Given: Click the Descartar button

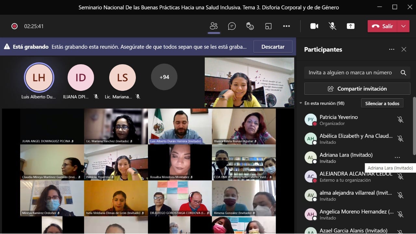Looking at the screenshot, I should [x=273, y=47].
